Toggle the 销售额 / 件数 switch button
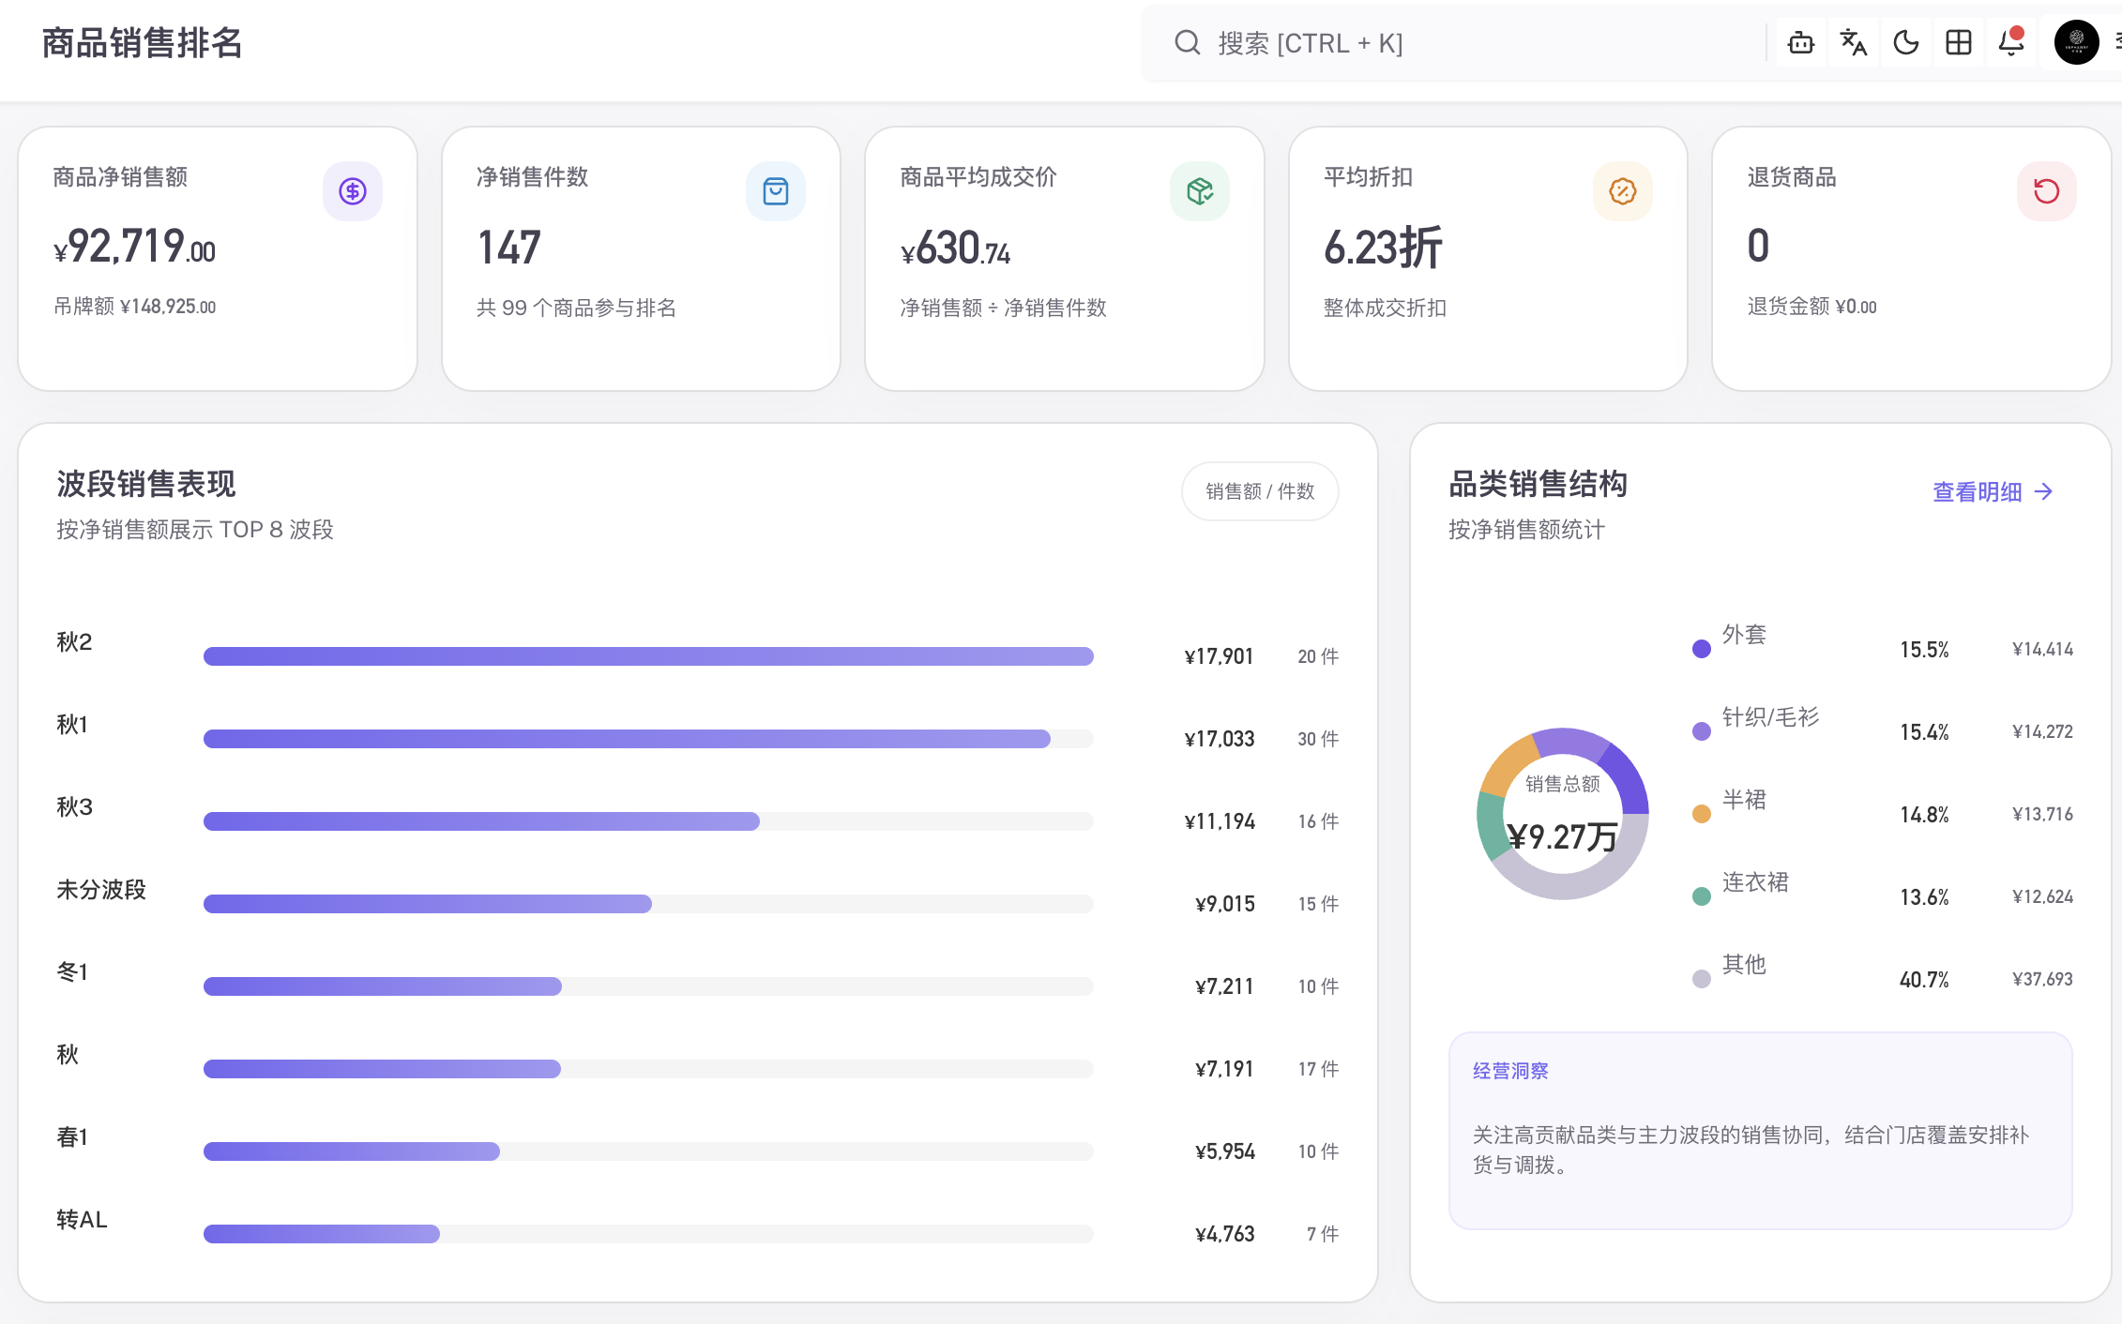This screenshot has height=1324, width=2122. (1260, 491)
